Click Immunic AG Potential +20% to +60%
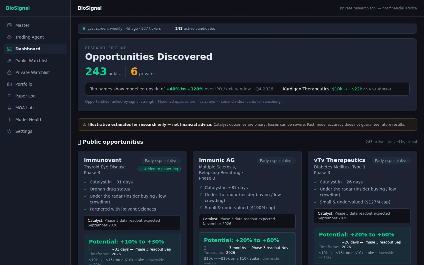Viewport: 424px width, 265px height. (241, 240)
